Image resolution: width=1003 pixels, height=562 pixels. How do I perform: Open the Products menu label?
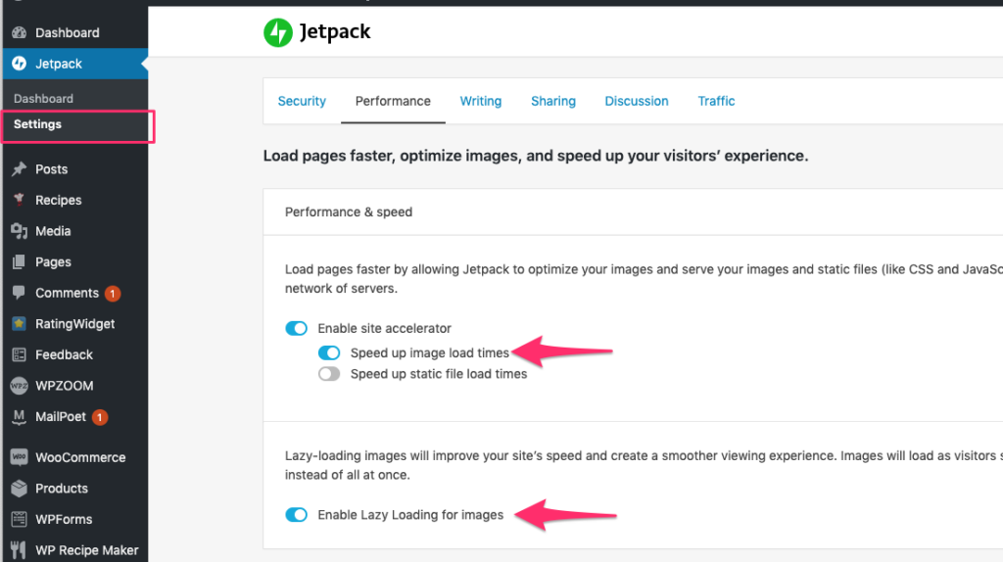click(x=62, y=489)
